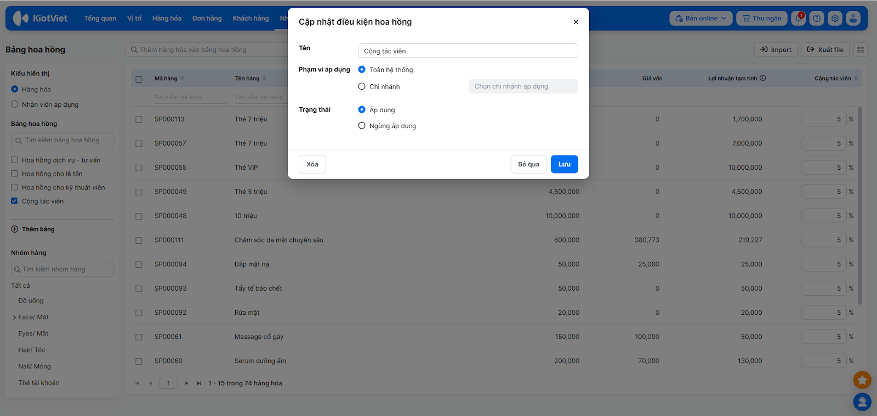Select the Chi nhánh radio option
This screenshot has height=416, width=877.
pos(362,86)
